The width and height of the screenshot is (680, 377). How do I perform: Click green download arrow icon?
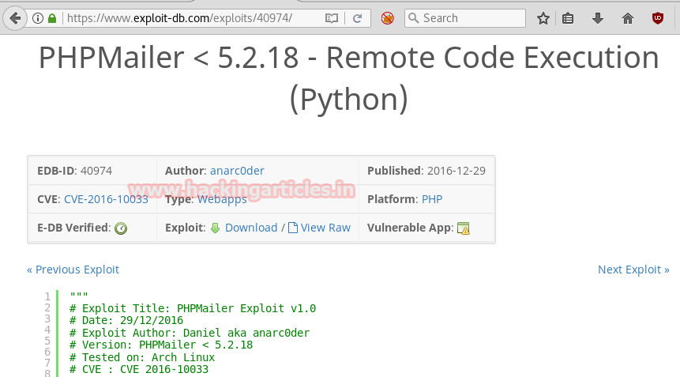[x=215, y=228]
